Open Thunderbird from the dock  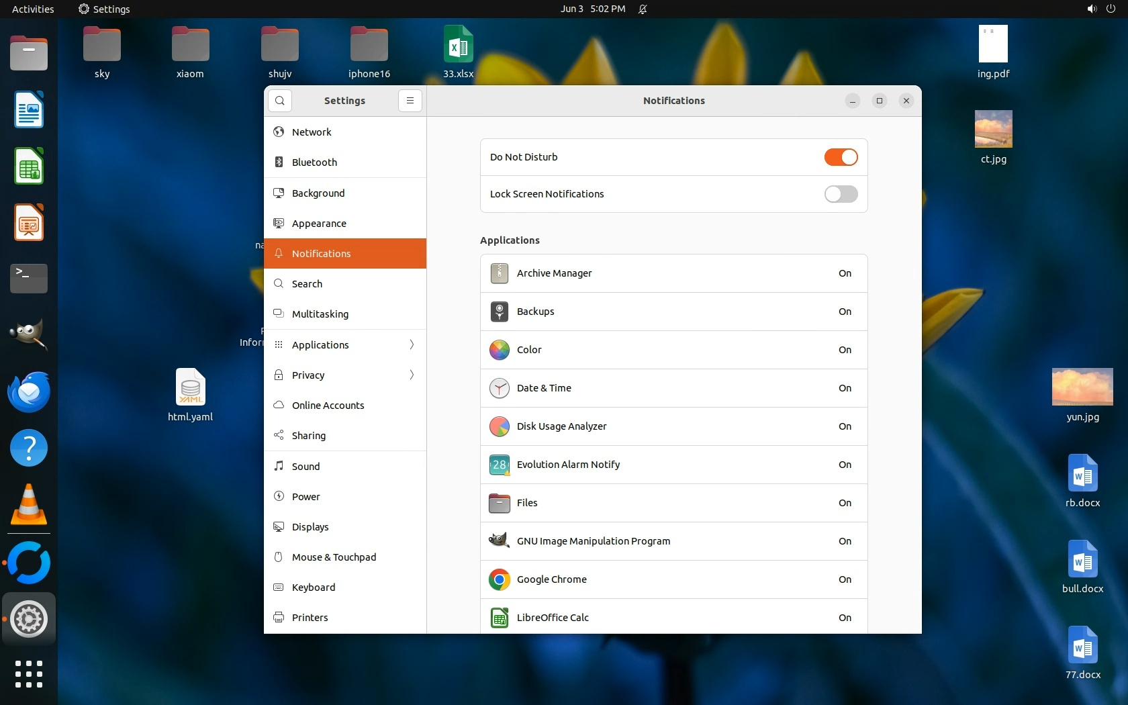coord(29,392)
